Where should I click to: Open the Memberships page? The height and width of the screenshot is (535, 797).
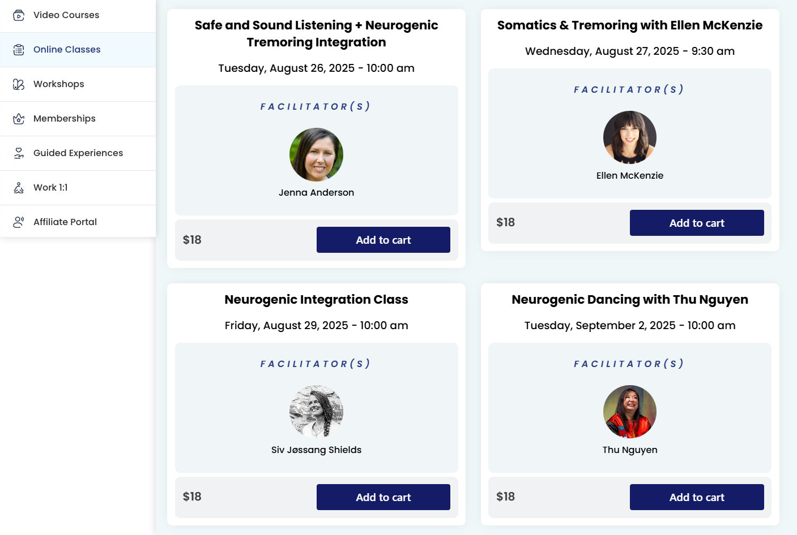tap(65, 119)
